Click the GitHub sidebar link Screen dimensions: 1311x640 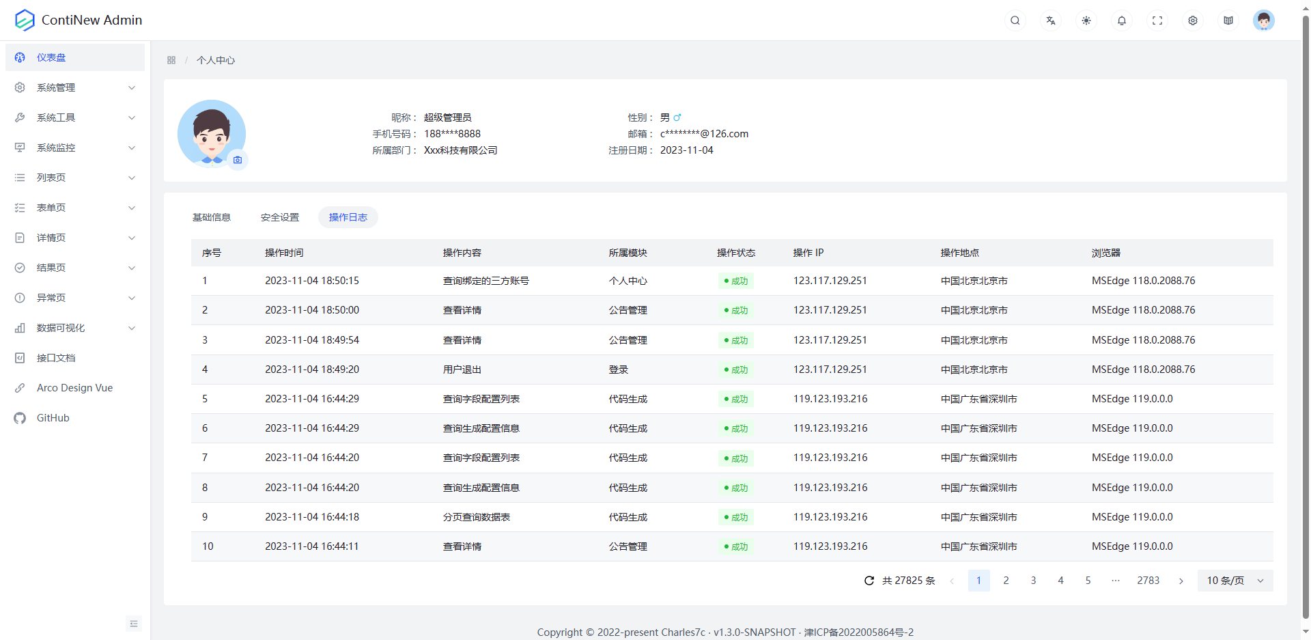53,418
